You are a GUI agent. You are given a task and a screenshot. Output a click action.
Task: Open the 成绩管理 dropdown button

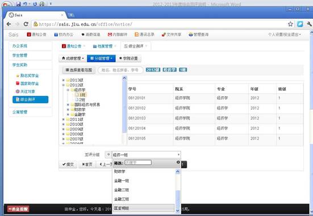pos(73,58)
